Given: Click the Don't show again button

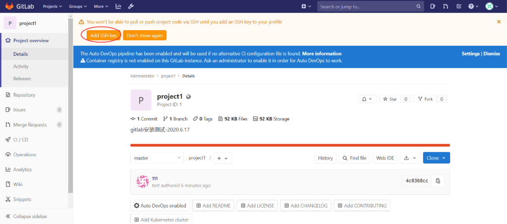Looking at the screenshot, I should pos(144,35).
